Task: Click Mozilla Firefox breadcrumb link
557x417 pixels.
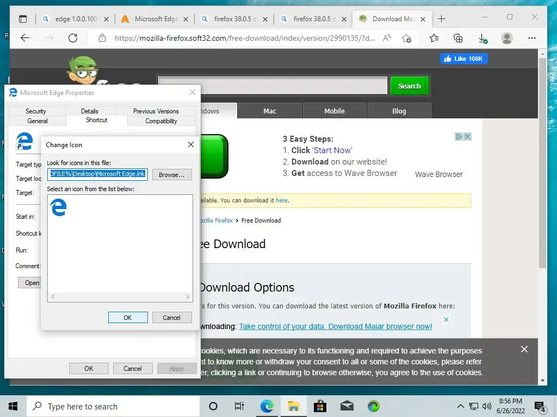Action: pyautogui.click(x=216, y=220)
